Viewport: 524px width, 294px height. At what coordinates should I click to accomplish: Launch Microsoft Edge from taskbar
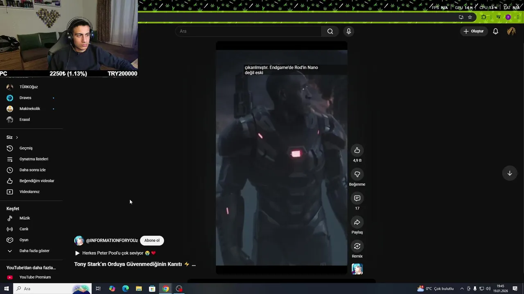[x=125, y=289]
